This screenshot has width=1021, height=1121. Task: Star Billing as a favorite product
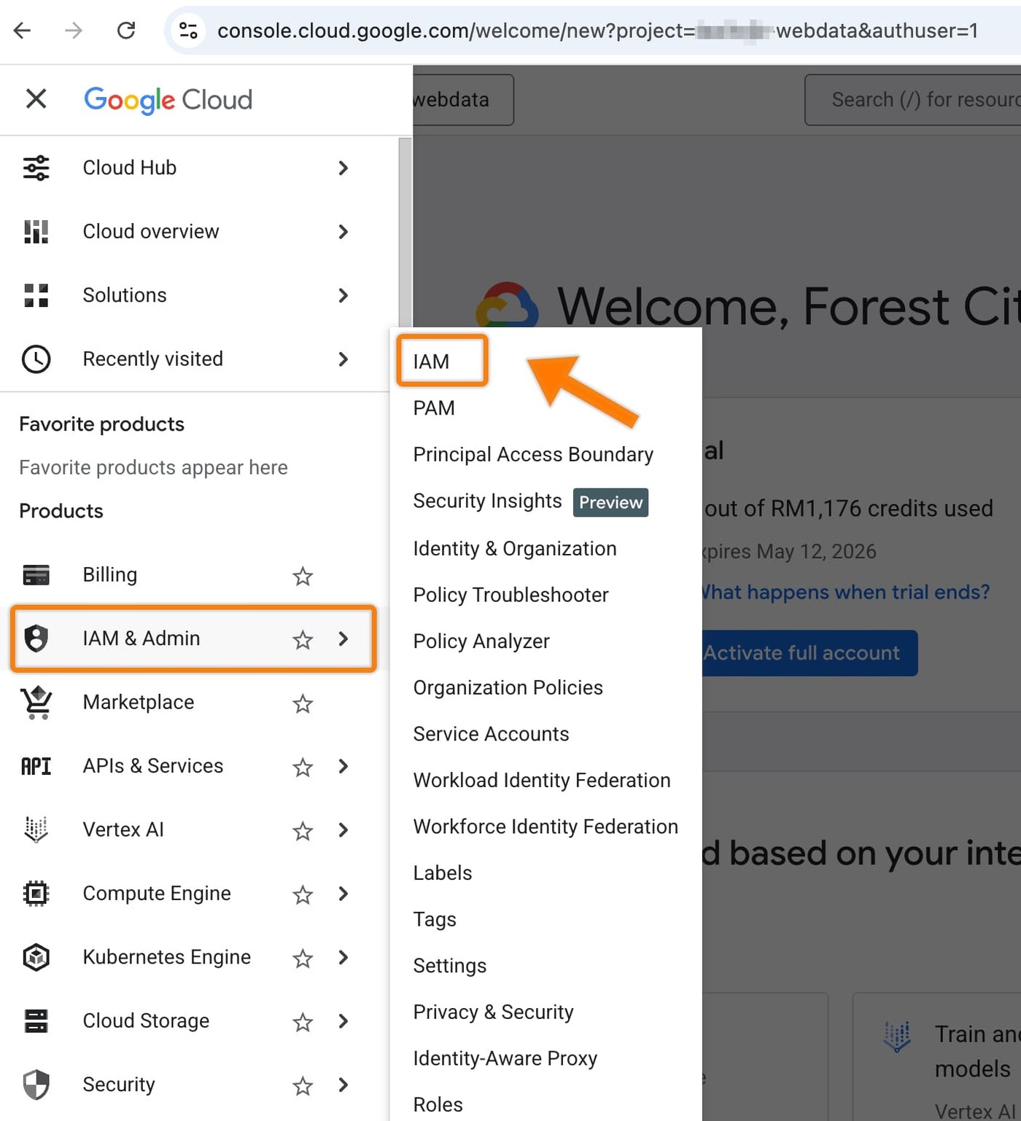(x=303, y=576)
